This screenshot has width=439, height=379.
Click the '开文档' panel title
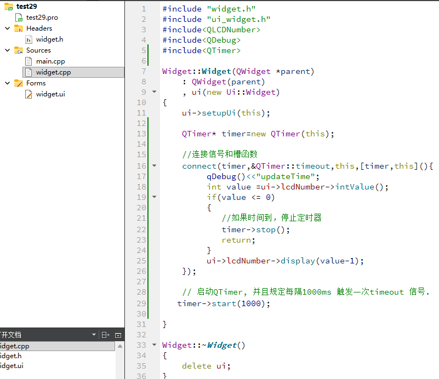coord(10,335)
